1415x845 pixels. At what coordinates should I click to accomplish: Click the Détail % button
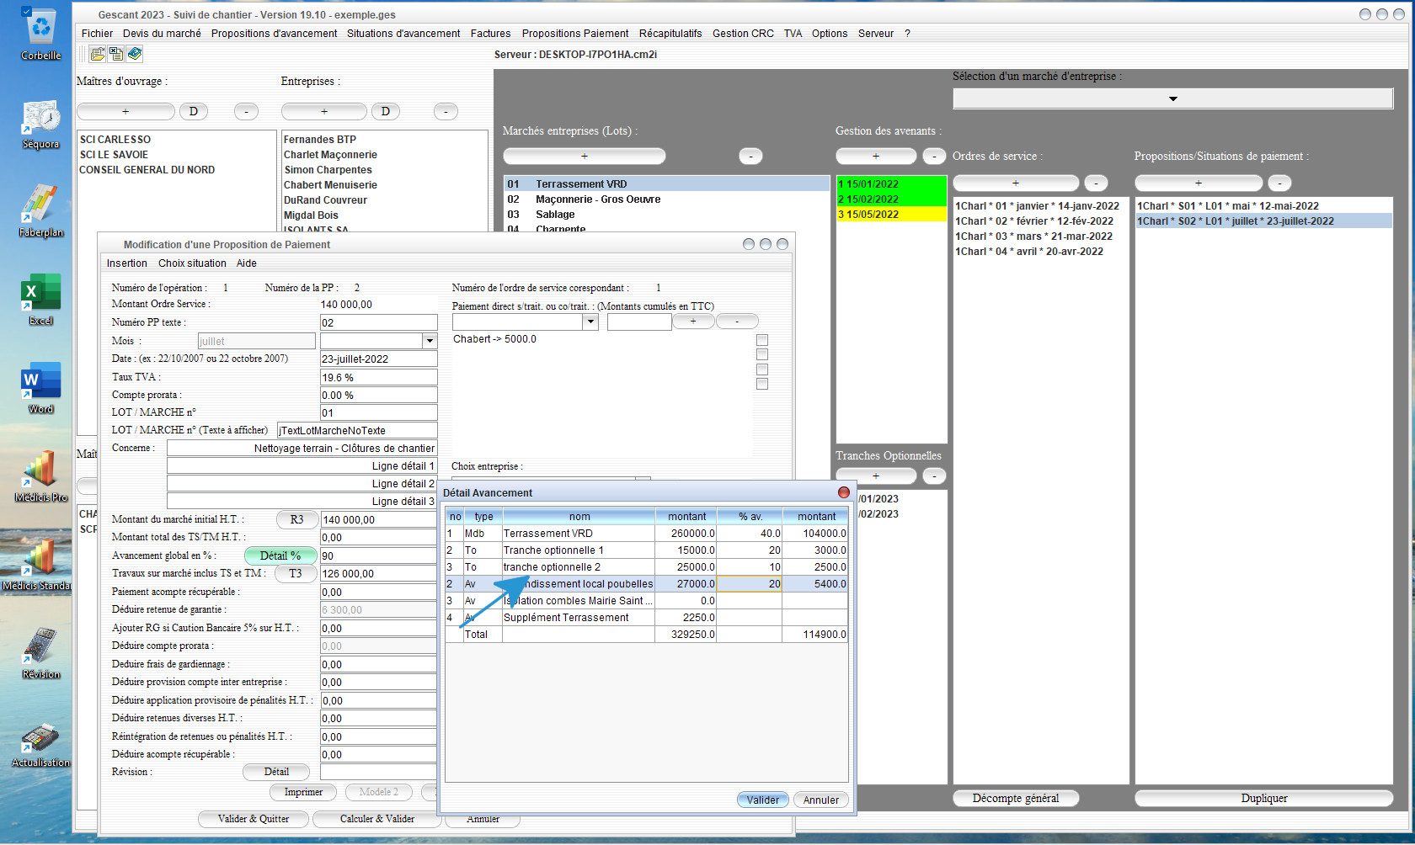coord(280,555)
